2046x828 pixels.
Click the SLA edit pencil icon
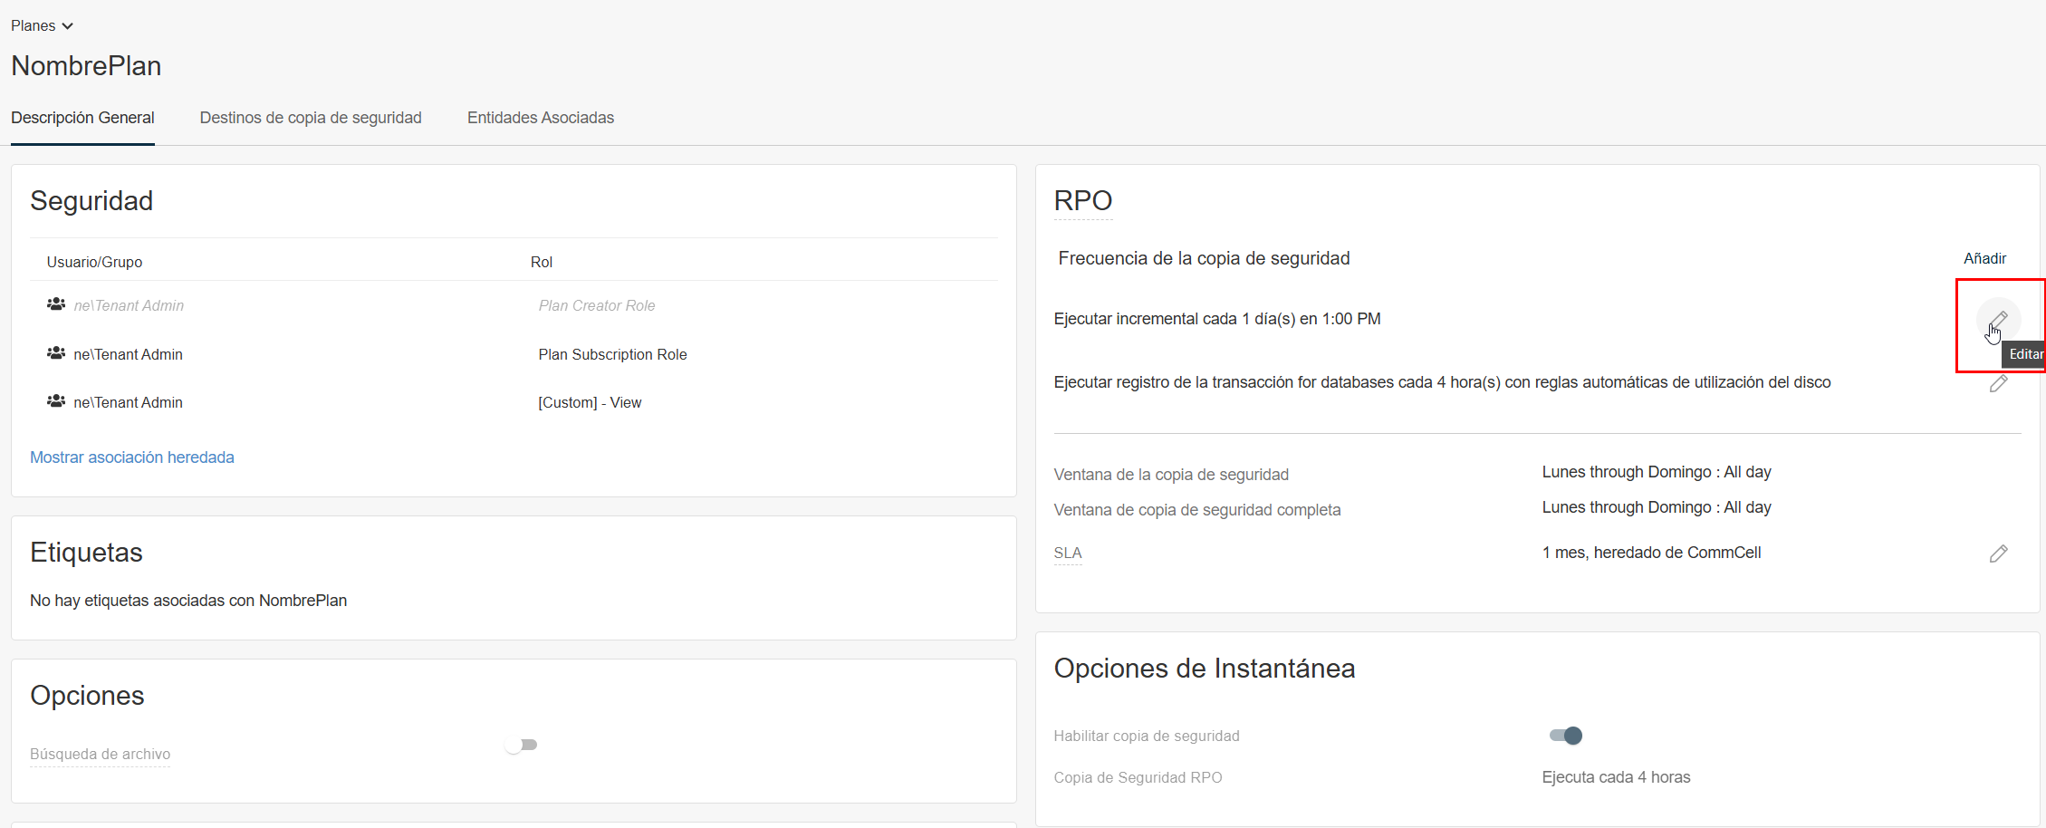(x=1998, y=554)
